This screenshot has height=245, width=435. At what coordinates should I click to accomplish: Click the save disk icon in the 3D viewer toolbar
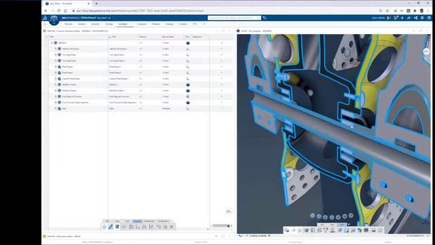pyautogui.click(x=373, y=230)
